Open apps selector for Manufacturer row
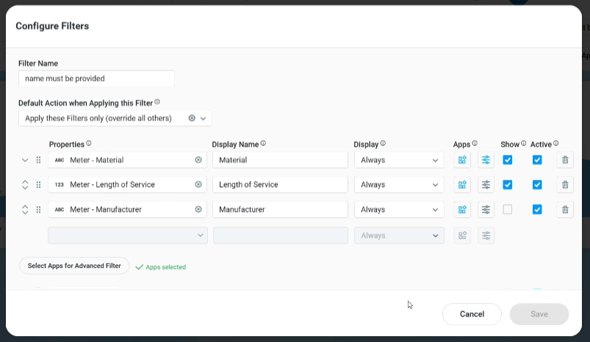This screenshot has height=342, width=590. 462,210
